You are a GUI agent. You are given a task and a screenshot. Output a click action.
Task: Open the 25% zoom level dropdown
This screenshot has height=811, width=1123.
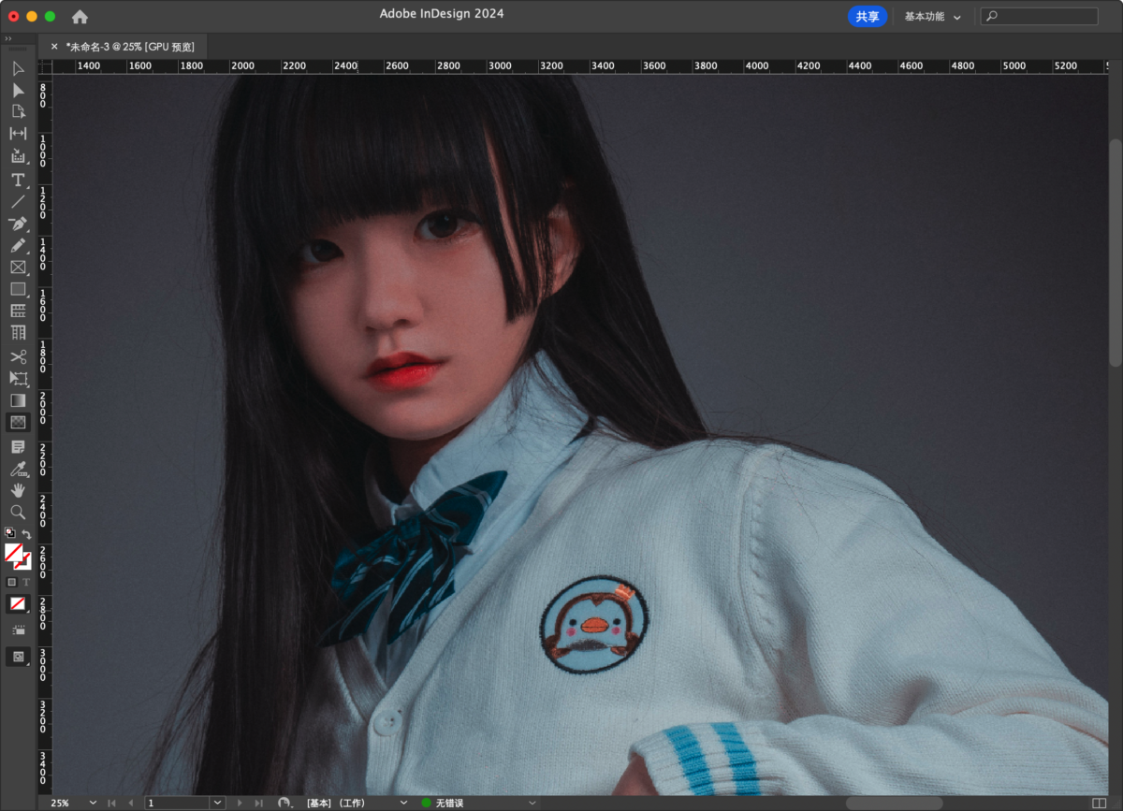[93, 803]
